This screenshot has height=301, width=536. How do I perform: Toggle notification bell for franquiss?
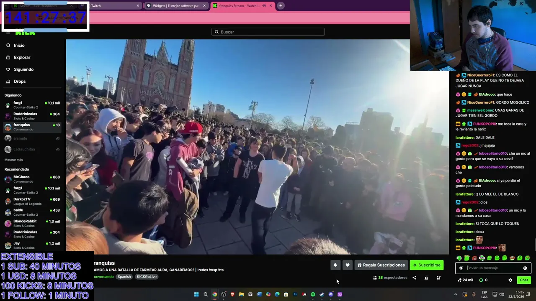(x=335, y=265)
